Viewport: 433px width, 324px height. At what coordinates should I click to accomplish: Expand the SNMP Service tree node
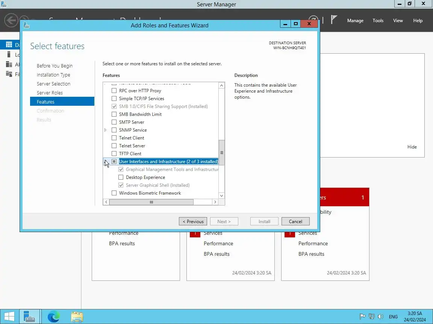(106, 130)
